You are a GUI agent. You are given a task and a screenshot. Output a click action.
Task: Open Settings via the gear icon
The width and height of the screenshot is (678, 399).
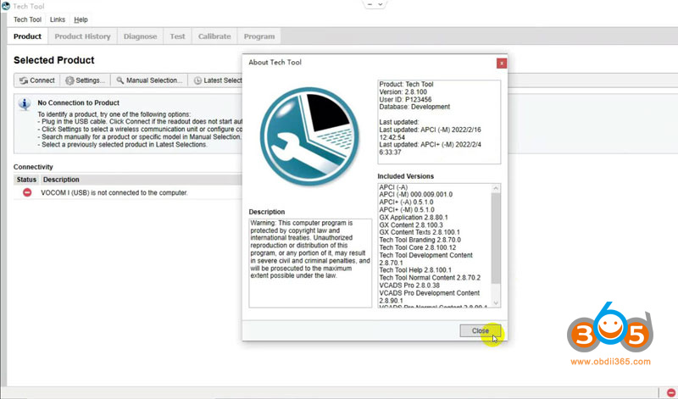[69, 80]
